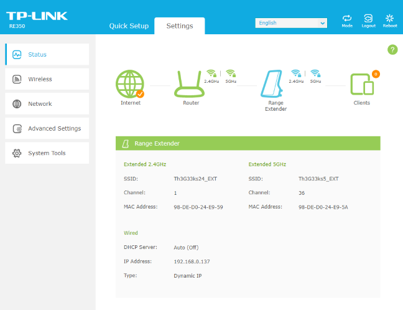403x310 pixels.
Task: Click the Range Extender section header
Action: [248, 143]
